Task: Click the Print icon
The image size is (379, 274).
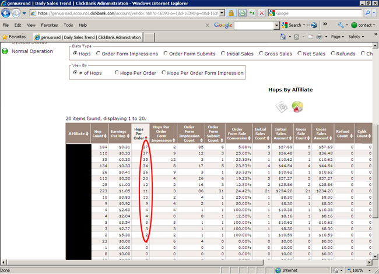Action: tap(320, 37)
